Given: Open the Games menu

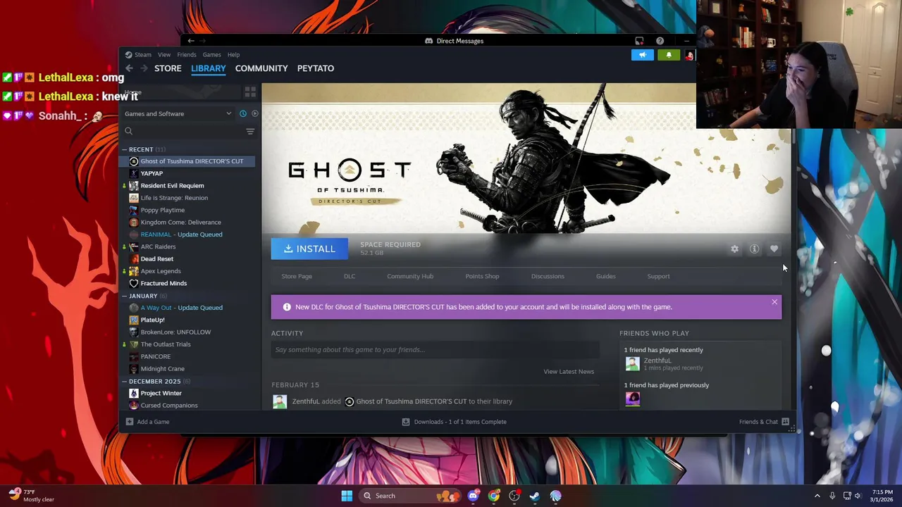Looking at the screenshot, I should tap(212, 55).
